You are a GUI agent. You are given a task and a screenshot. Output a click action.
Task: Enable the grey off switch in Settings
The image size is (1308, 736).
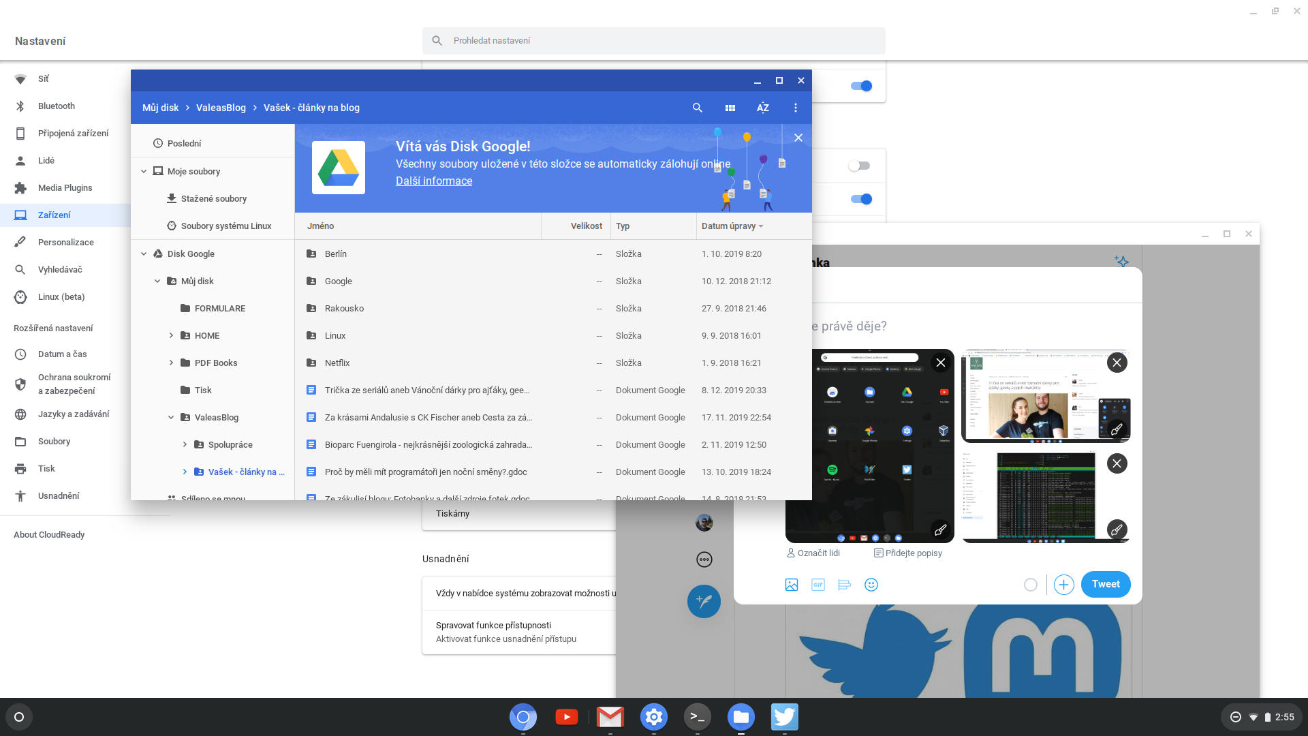pyautogui.click(x=859, y=166)
